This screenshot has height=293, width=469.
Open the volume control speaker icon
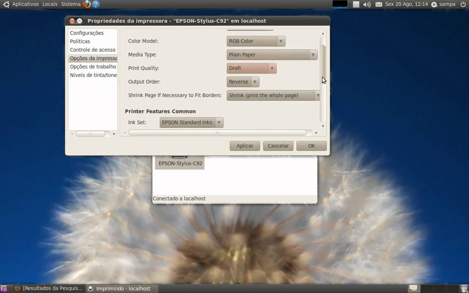tap(367, 4)
